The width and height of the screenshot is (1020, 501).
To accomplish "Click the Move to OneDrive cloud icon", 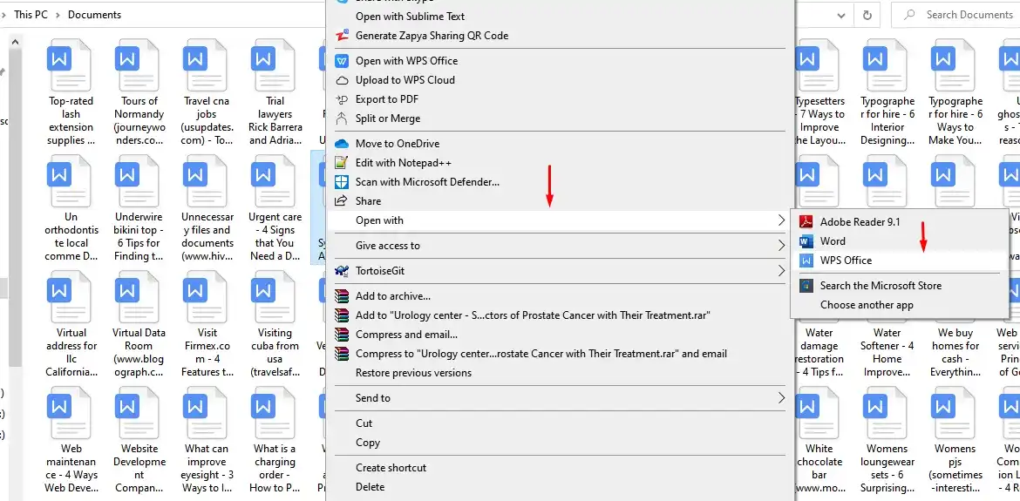I will coord(342,144).
